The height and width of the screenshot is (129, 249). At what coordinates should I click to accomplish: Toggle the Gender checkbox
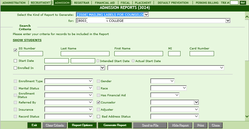[99, 81]
